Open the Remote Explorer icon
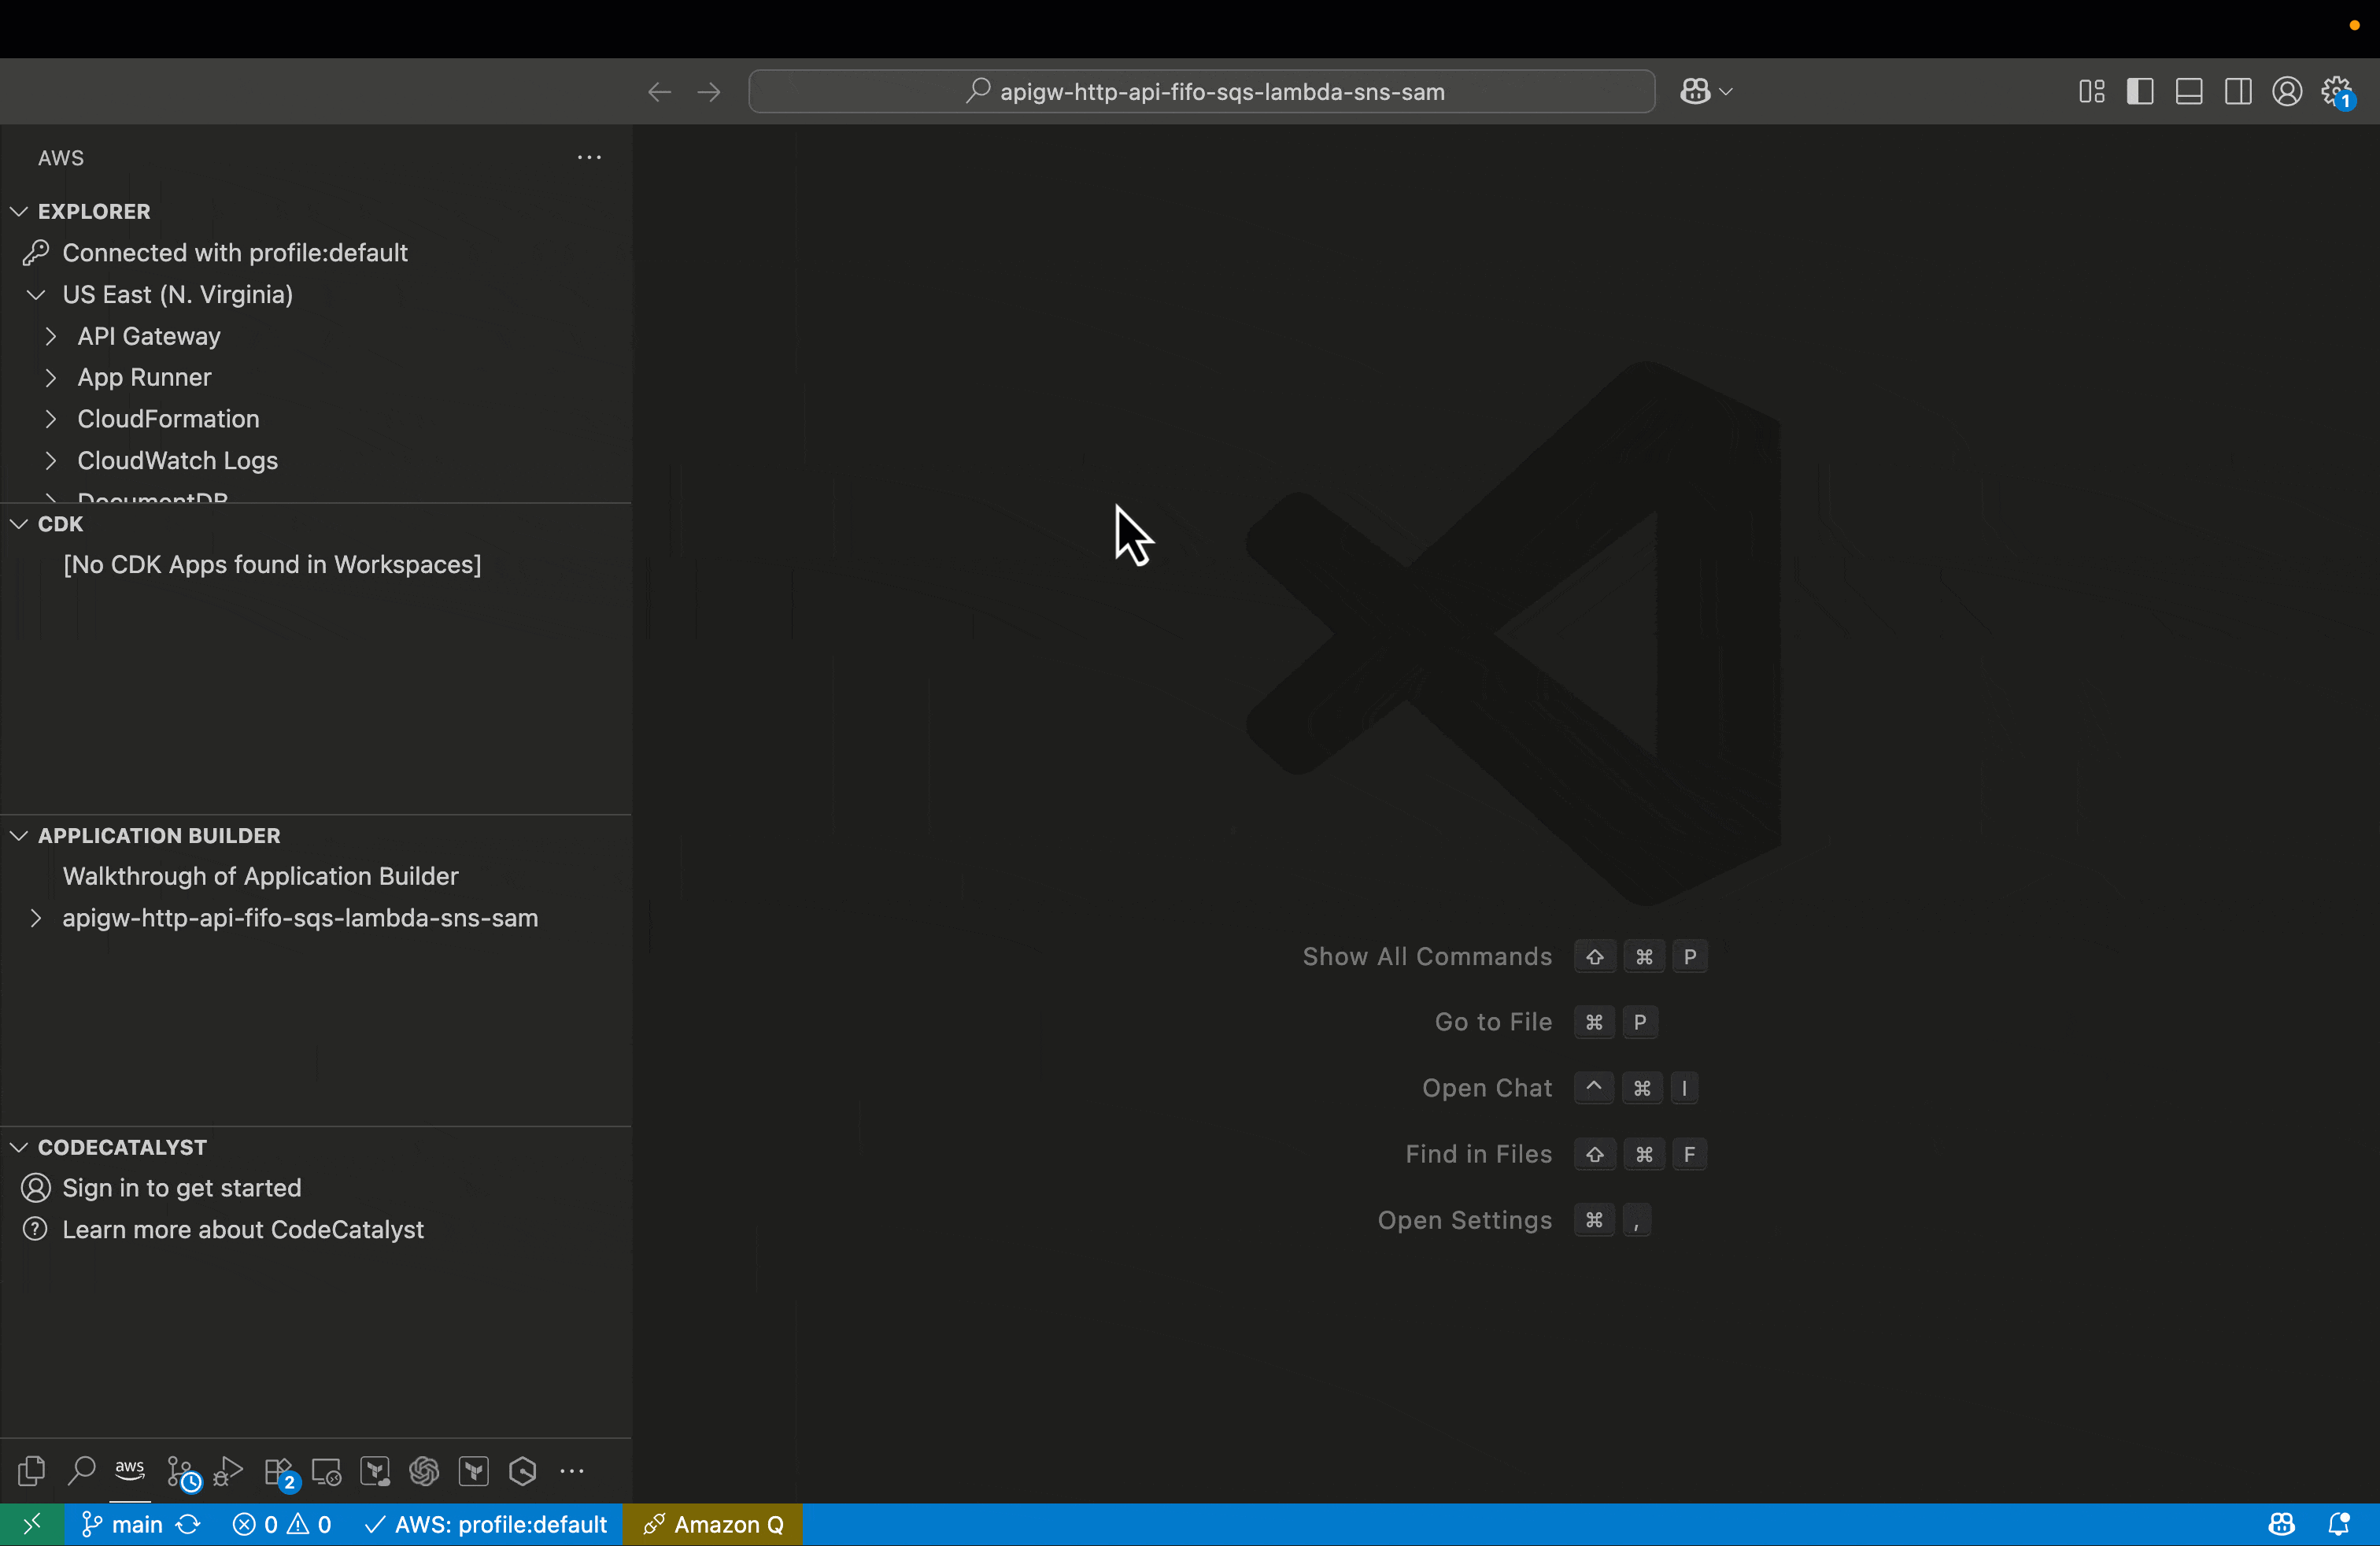The image size is (2380, 1546). (326, 1471)
